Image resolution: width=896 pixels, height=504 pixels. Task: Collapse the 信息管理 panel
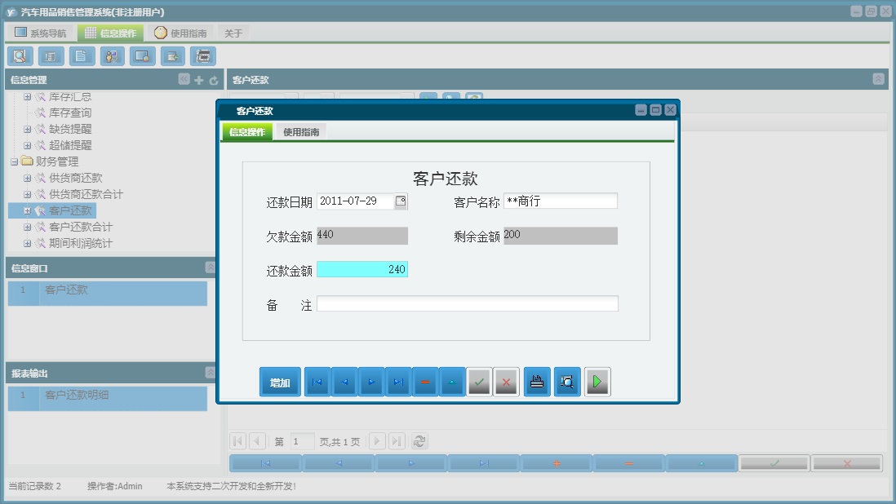click(x=182, y=79)
